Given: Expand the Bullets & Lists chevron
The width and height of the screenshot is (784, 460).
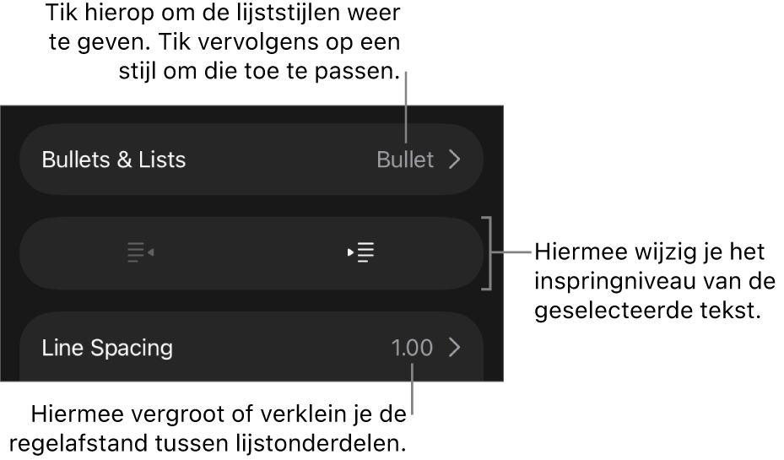Looking at the screenshot, I should point(455,160).
